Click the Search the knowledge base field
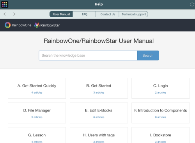 pos(88,56)
